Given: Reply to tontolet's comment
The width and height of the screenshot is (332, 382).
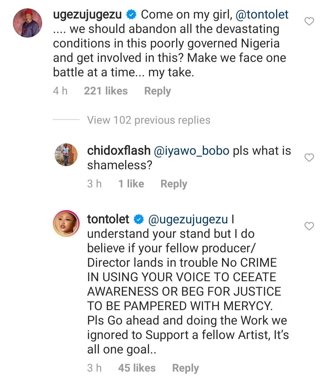Looking at the screenshot, I should click(185, 368).
